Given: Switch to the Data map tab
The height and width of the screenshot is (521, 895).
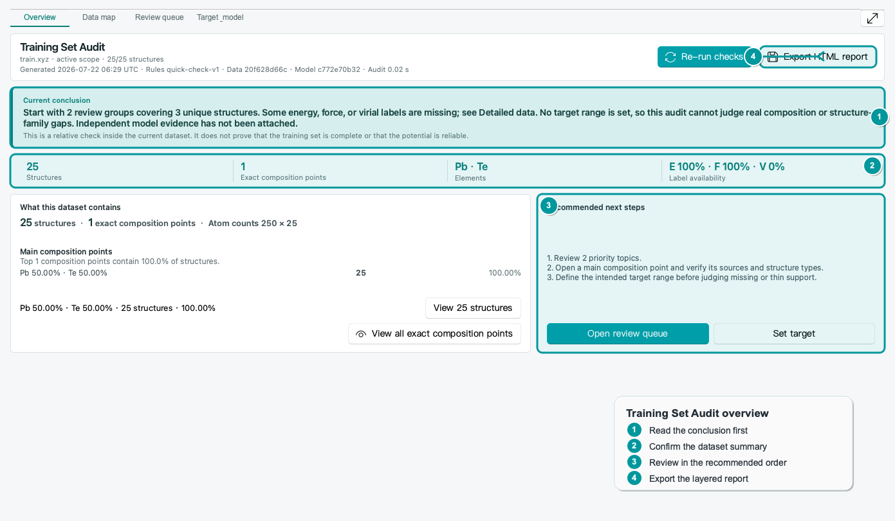Looking at the screenshot, I should pos(99,17).
